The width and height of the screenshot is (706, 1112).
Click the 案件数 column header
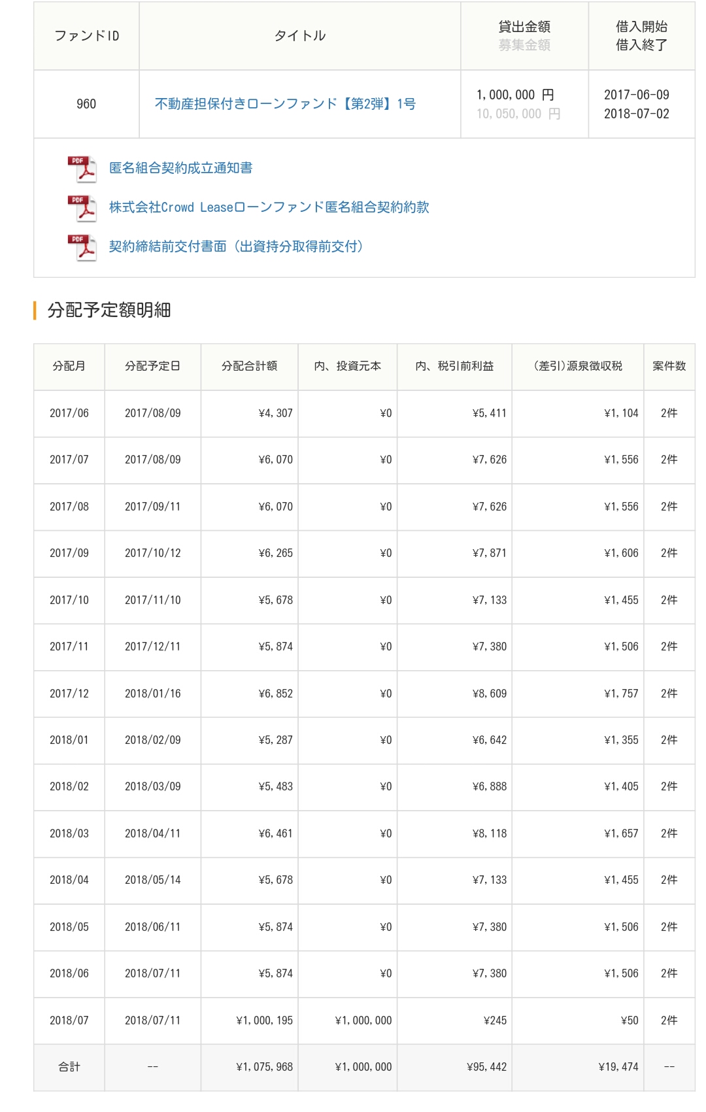[669, 366]
